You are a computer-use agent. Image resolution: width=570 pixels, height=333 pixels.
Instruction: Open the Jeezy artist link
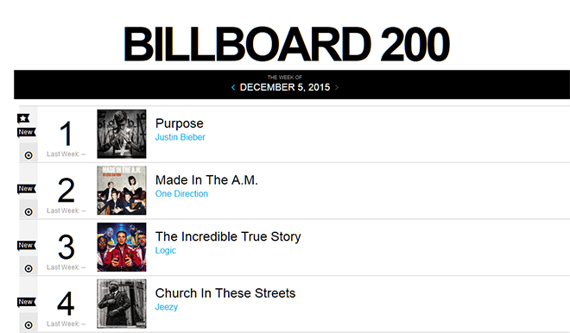tap(167, 307)
